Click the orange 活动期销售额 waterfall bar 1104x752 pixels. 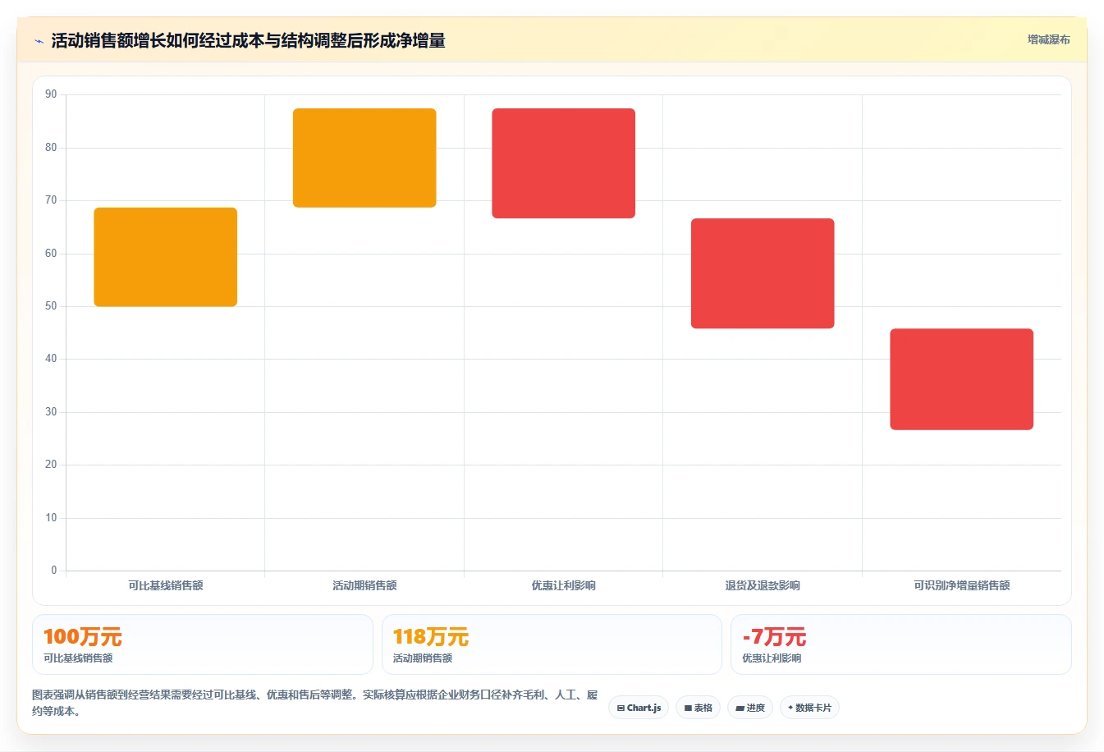pyautogui.click(x=364, y=158)
